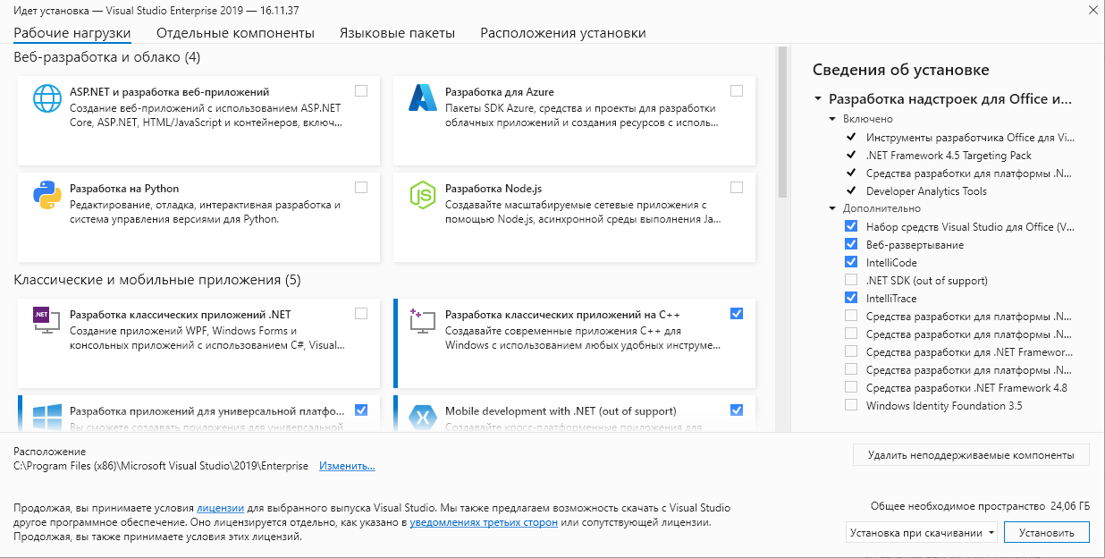Click the .NET desktop development icon
This screenshot has height=558, width=1105.
pyautogui.click(x=46, y=319)
